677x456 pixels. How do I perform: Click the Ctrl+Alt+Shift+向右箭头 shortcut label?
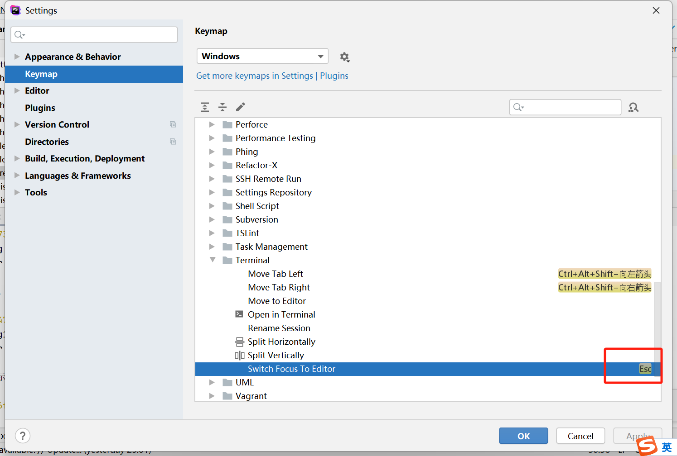tap(604, 287)
